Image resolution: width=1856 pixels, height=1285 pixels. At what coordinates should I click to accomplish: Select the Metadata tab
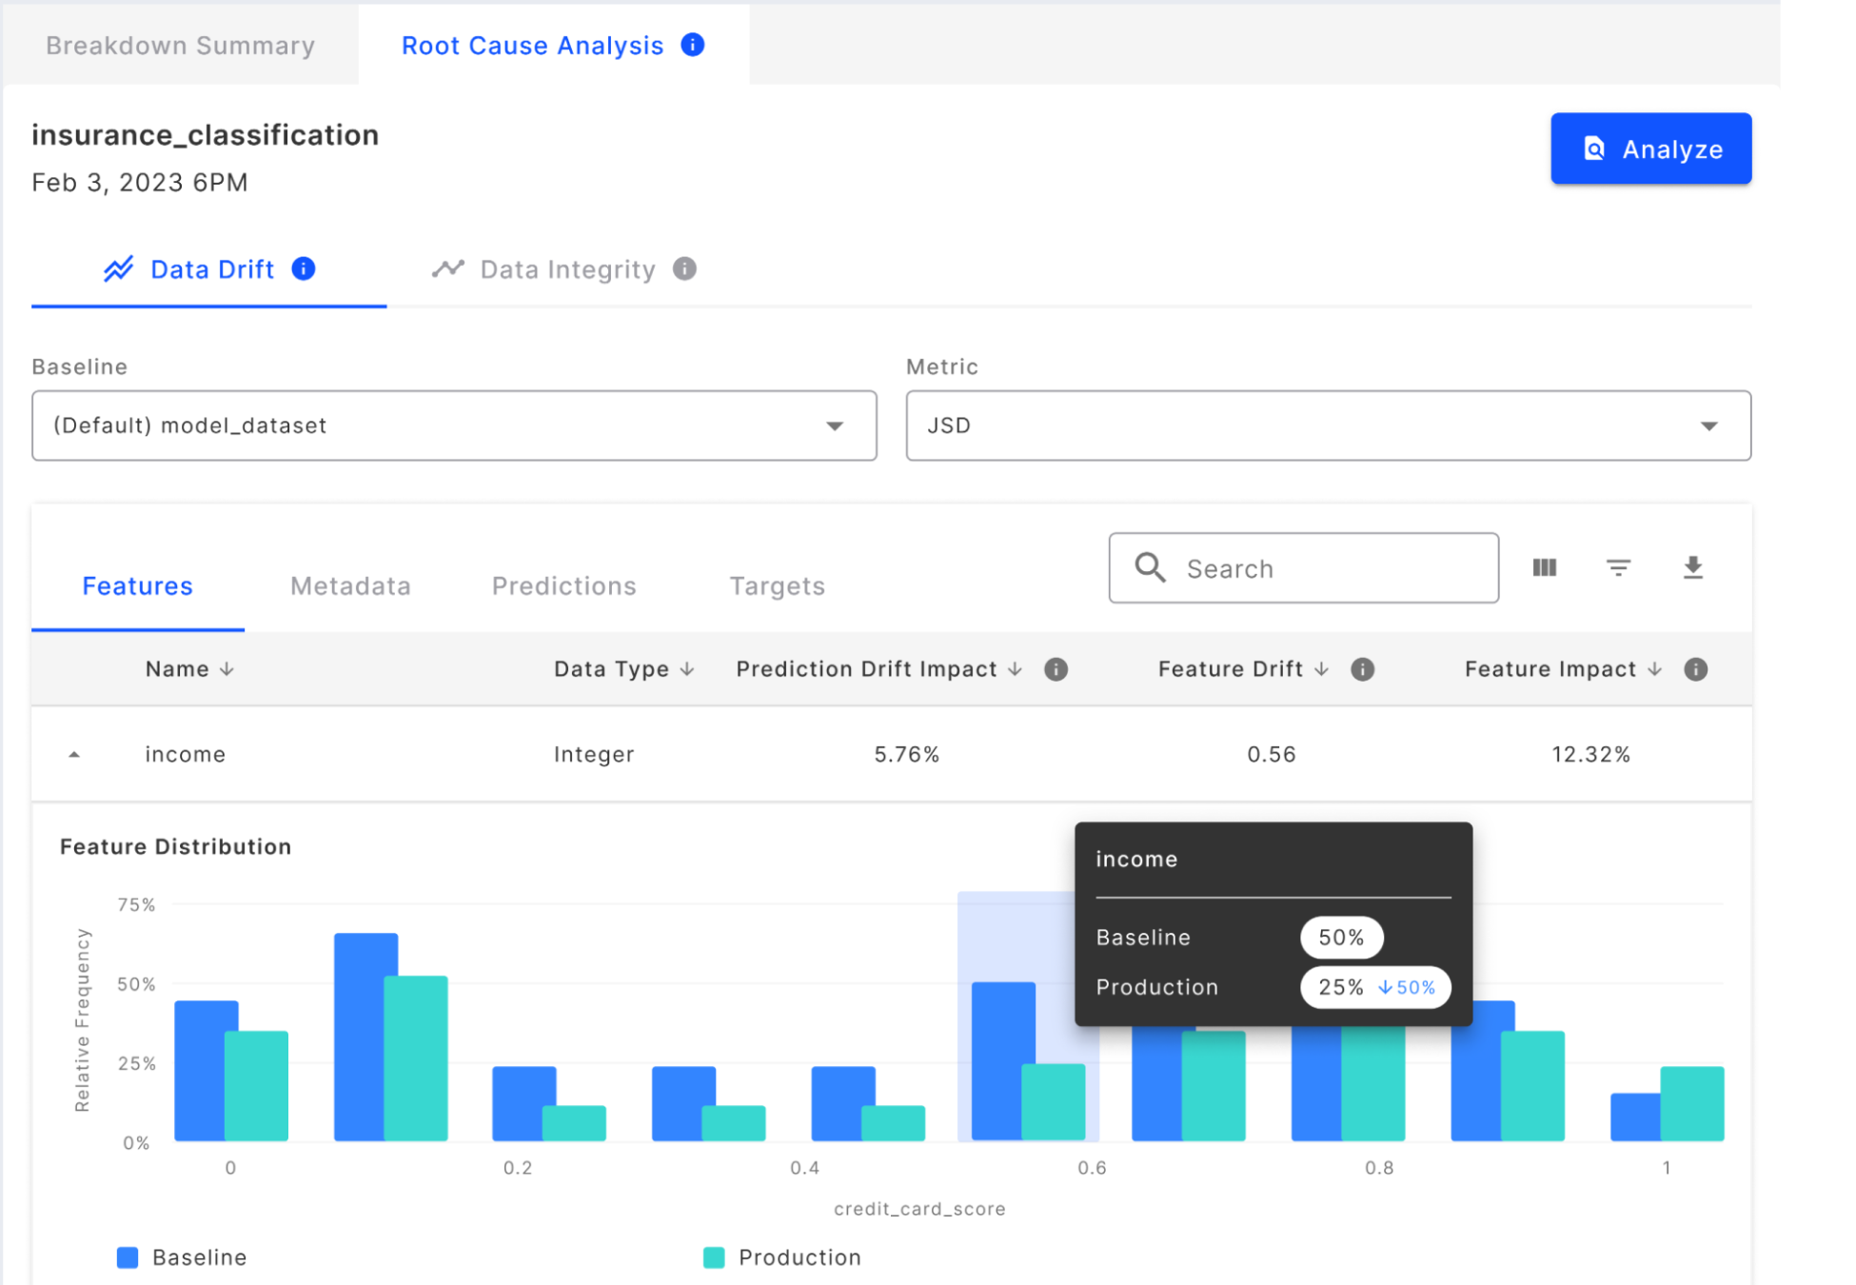point(350,585)
